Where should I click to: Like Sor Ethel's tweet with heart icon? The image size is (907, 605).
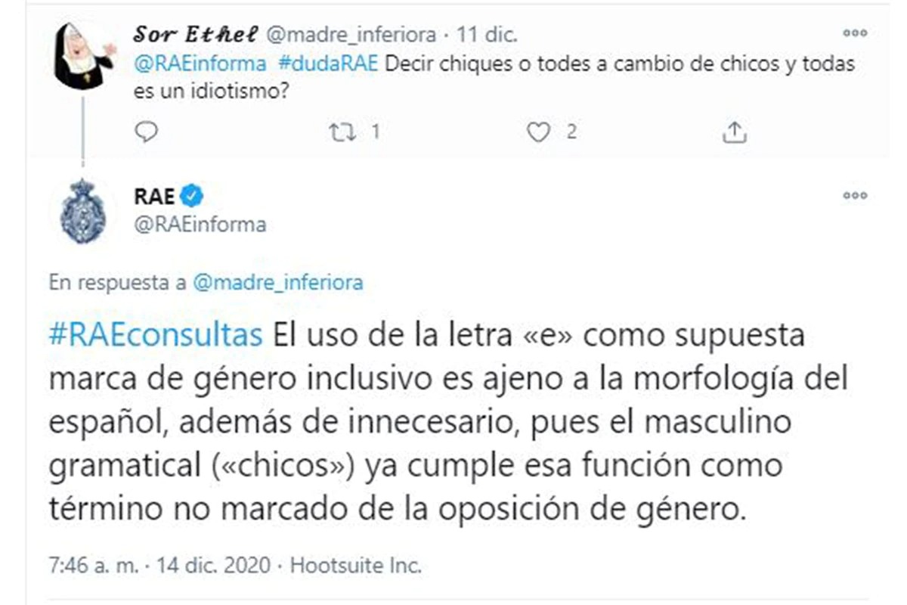click(x=537, y=133)
